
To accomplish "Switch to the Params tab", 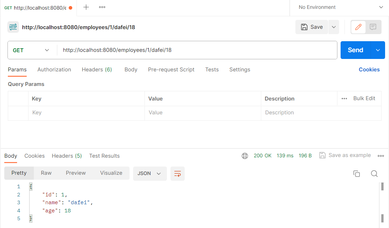I will (x=17, y=70).
